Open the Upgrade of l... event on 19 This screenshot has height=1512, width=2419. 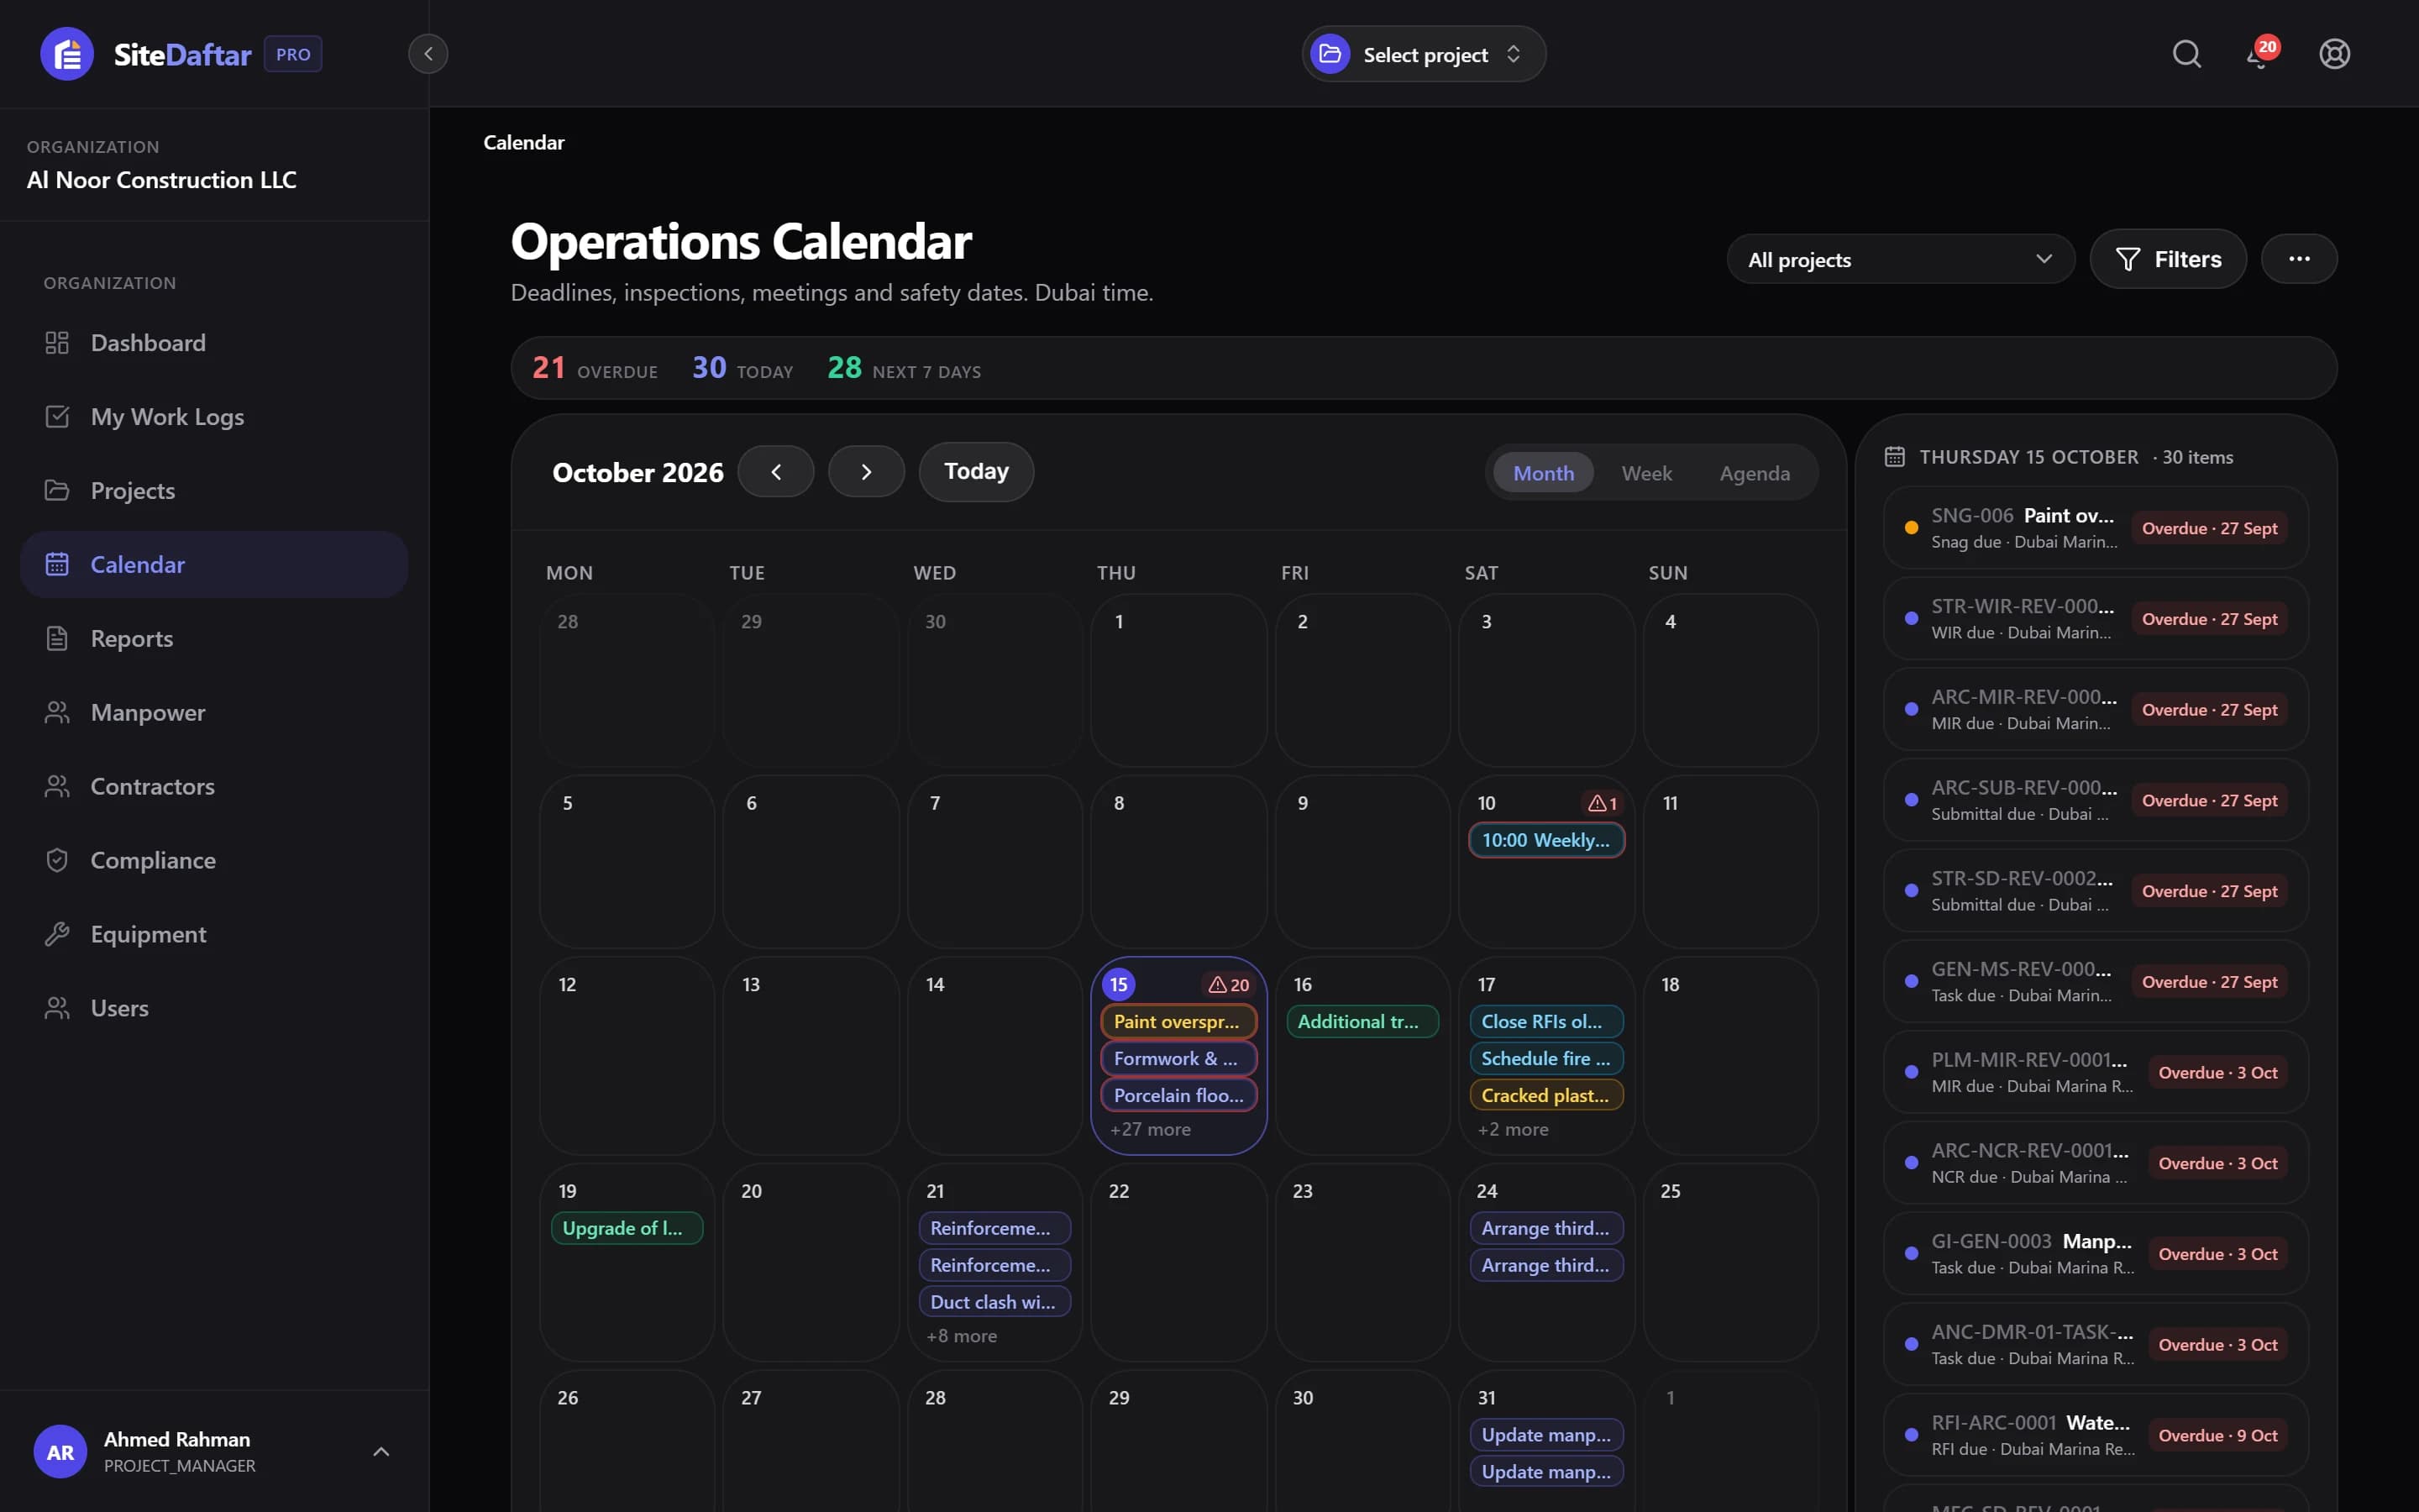627,1228
